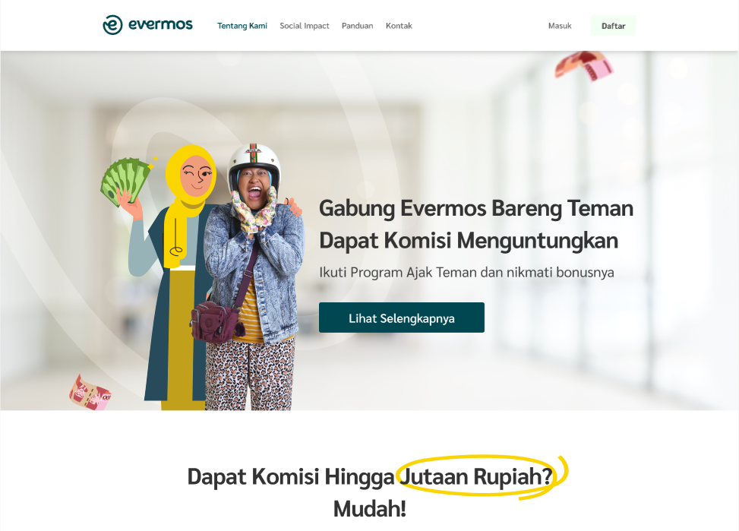This screenshot has height=531, width=739.
Task: Click the Lihat Selengkapnya button
Action: click(402, 318)
